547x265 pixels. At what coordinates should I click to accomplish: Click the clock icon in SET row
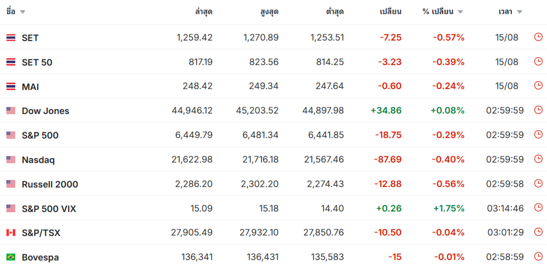tap(538, 37)
